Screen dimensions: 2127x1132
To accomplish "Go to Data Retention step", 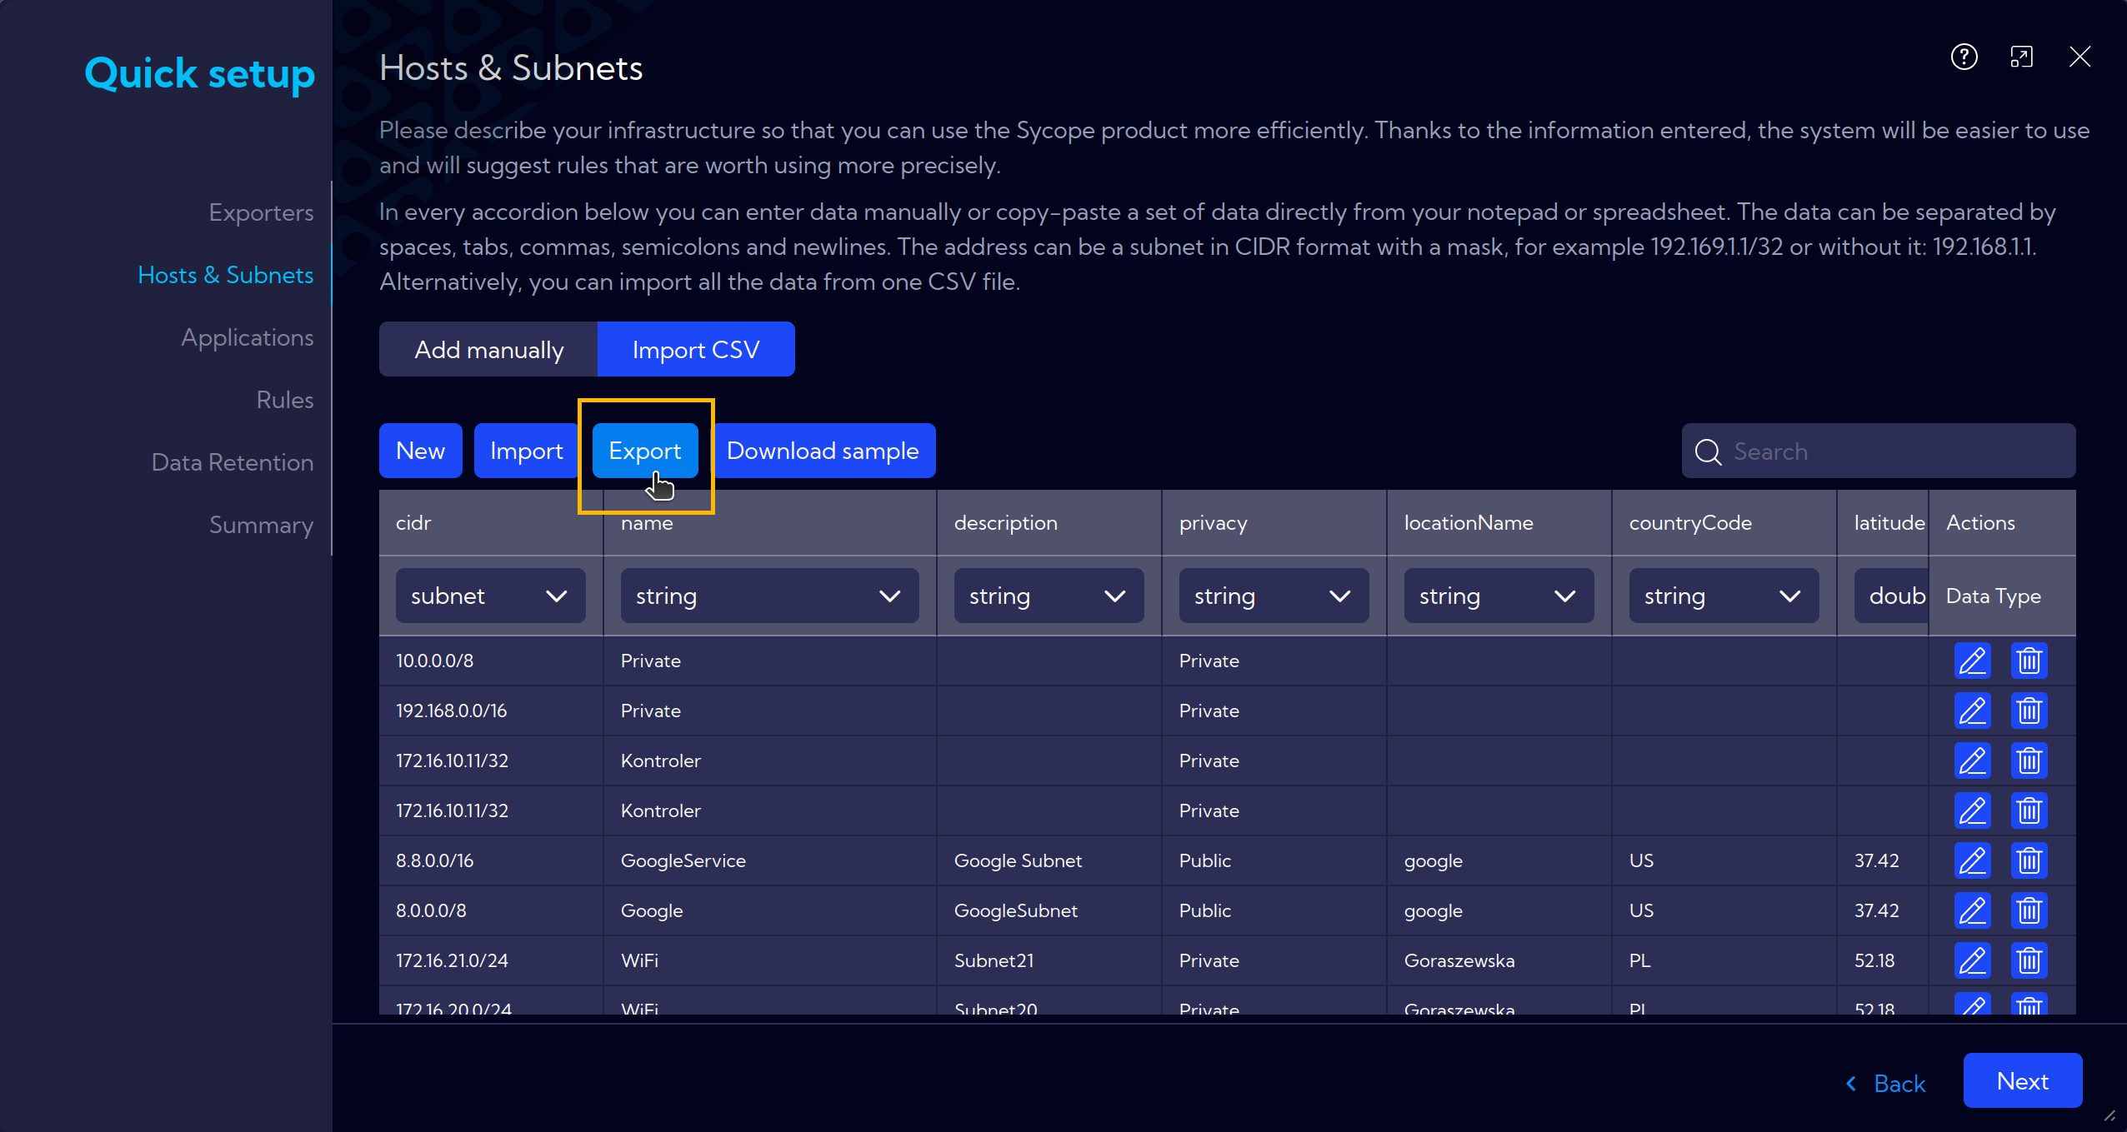I will click(x=233, y=462).
